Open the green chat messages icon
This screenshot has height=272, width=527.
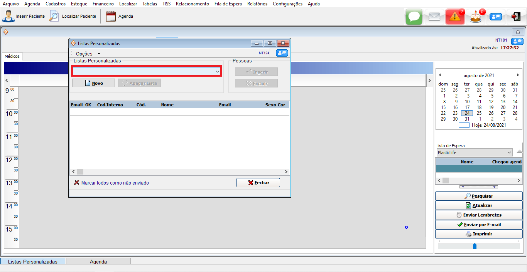pyautogui.click(x=414, y=17)
